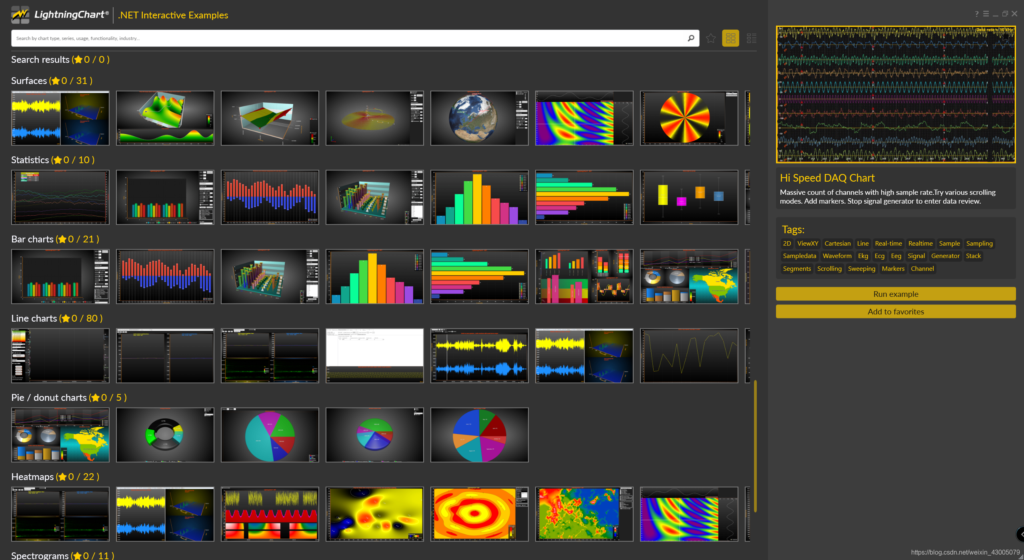This screenshot has height=560, width=1024.
Task: Click the examples list vertical scrollbar
Action: click(x=755, y=446)
